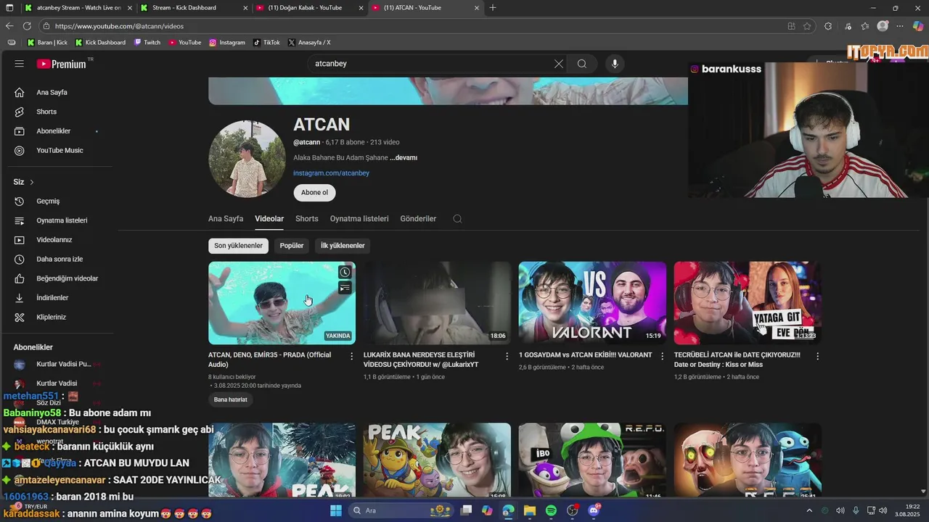Start voice search with microphone

click(x=615, y=64)
